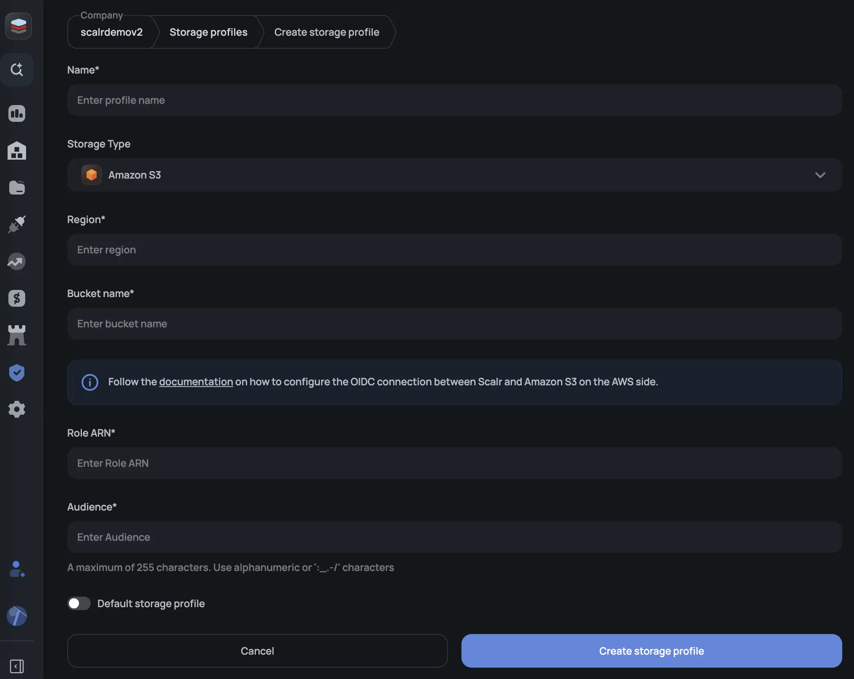Open the gear settings icon in sidebar
This screenshot has height=679, width=854.
point(17,409)
